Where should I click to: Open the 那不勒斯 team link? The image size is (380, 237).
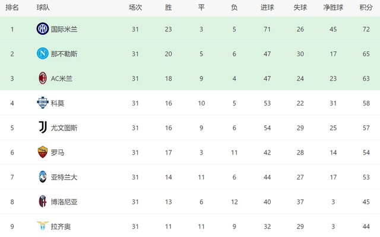[64, 54]
